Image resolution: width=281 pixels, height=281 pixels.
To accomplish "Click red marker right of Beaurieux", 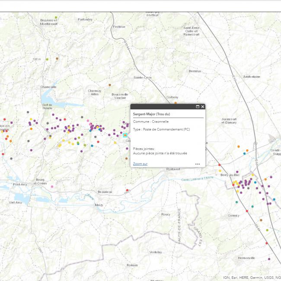I will coord(127,190).
